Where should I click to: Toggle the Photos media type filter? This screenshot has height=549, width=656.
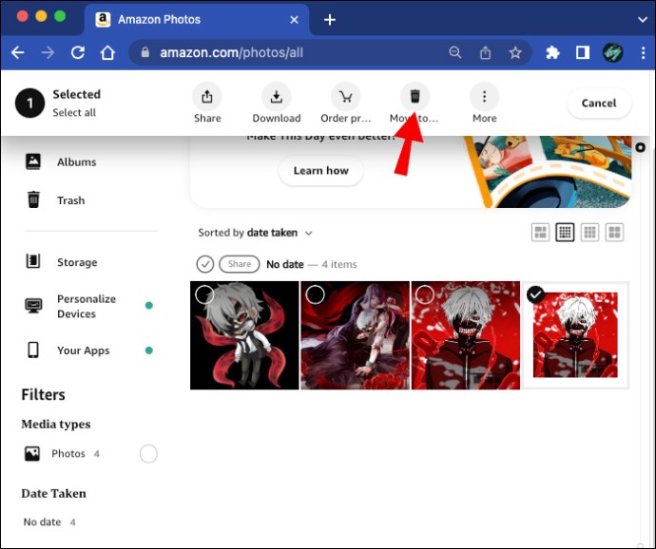point(148,454)
